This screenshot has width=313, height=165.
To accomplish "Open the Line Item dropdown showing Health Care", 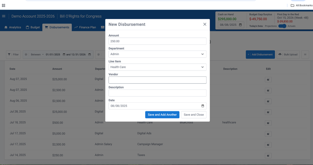I will [157, 67].
